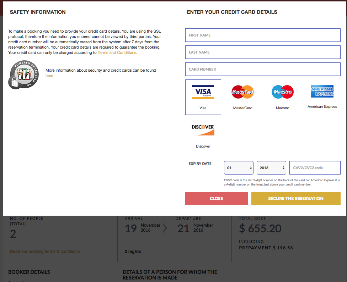Click into the Card Number field
This screenshot has width=347, height=282.
(263, 69)
